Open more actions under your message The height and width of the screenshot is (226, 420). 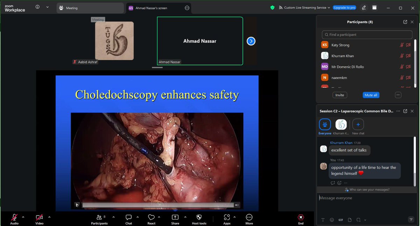(345, 183)
